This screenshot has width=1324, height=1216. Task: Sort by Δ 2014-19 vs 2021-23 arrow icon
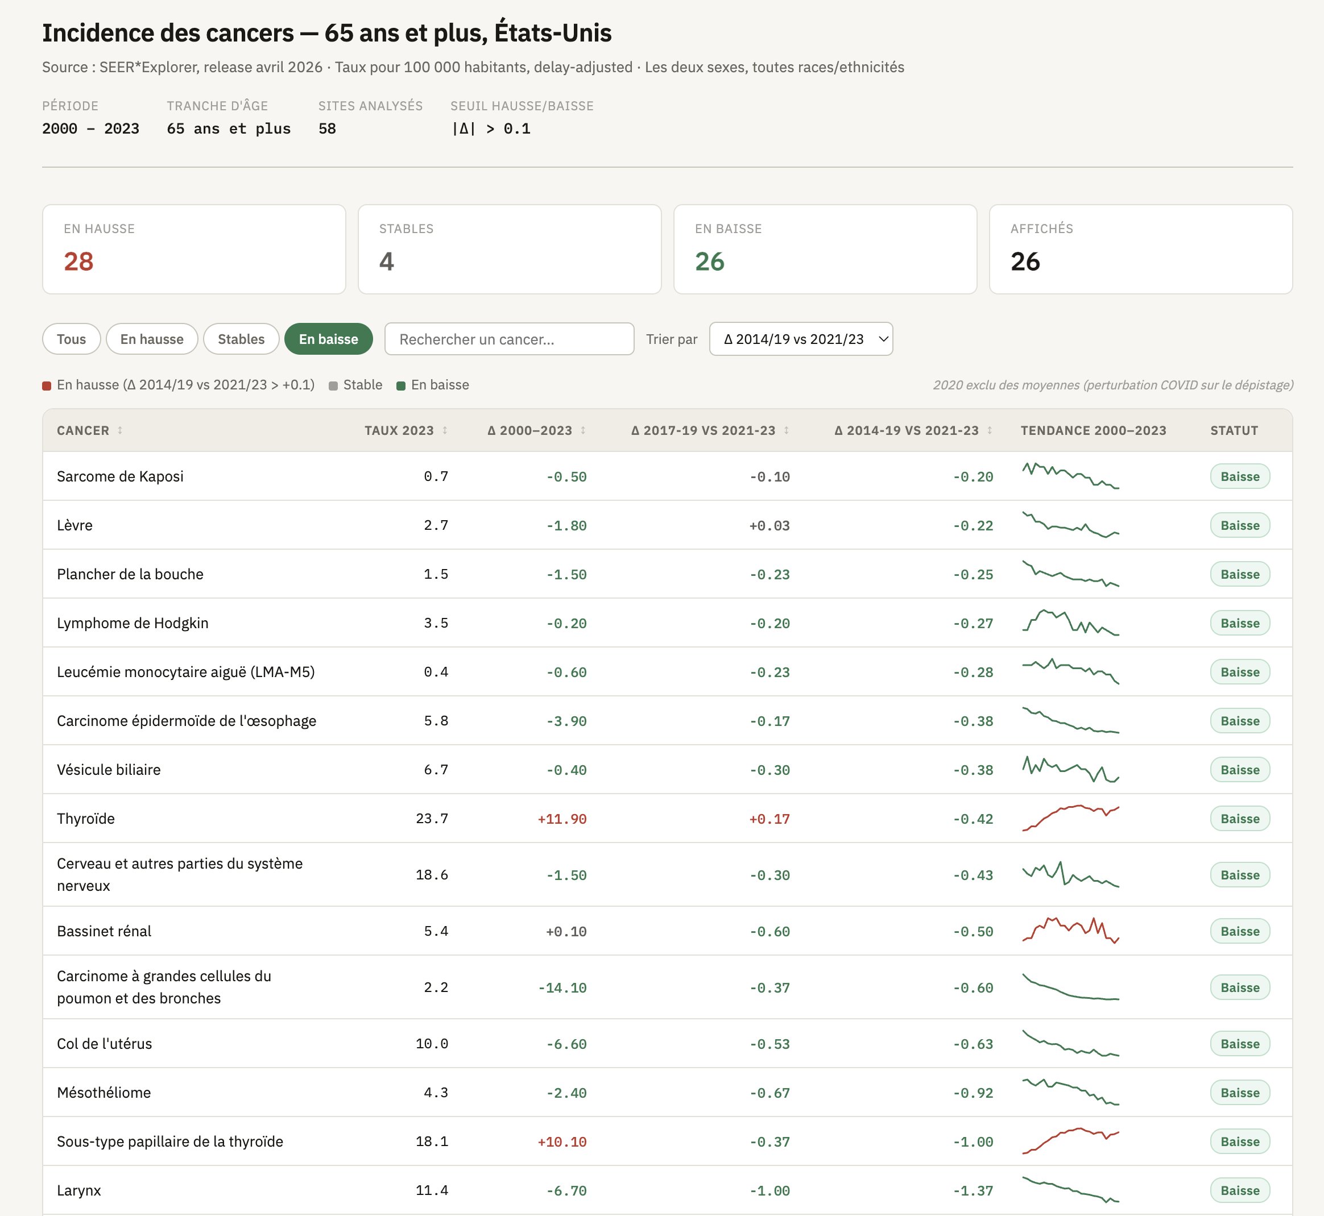click(990, 430)
